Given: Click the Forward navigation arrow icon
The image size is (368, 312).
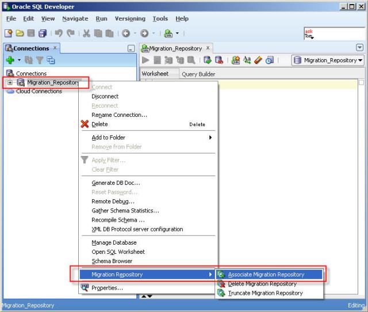Looking at the screenshot, I should tap(144, 33).
